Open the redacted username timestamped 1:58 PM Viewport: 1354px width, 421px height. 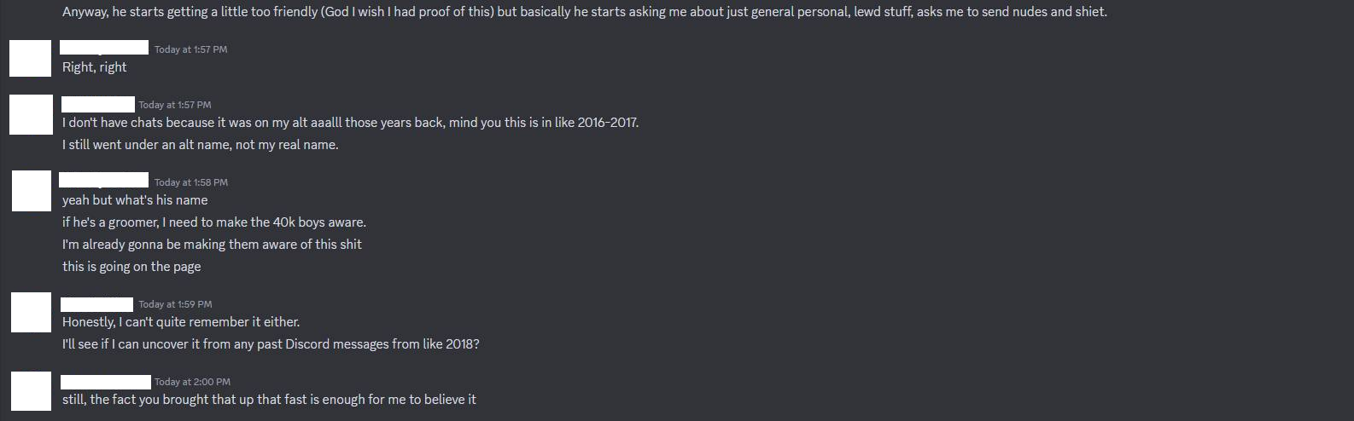[x=103, y=180]
